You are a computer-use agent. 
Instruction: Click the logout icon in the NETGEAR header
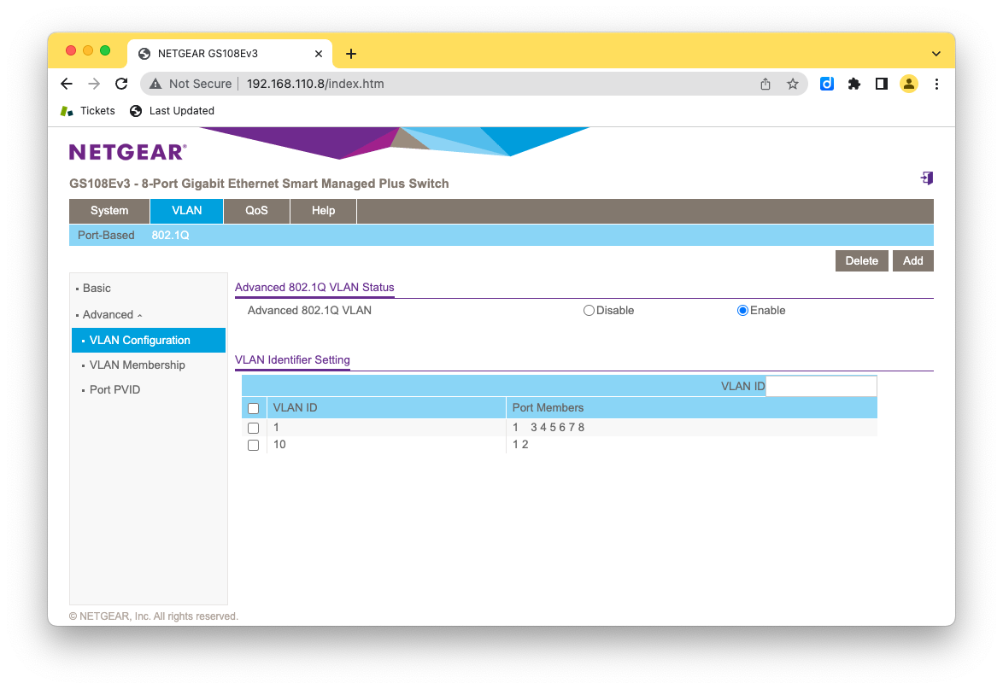pos(927,178)
